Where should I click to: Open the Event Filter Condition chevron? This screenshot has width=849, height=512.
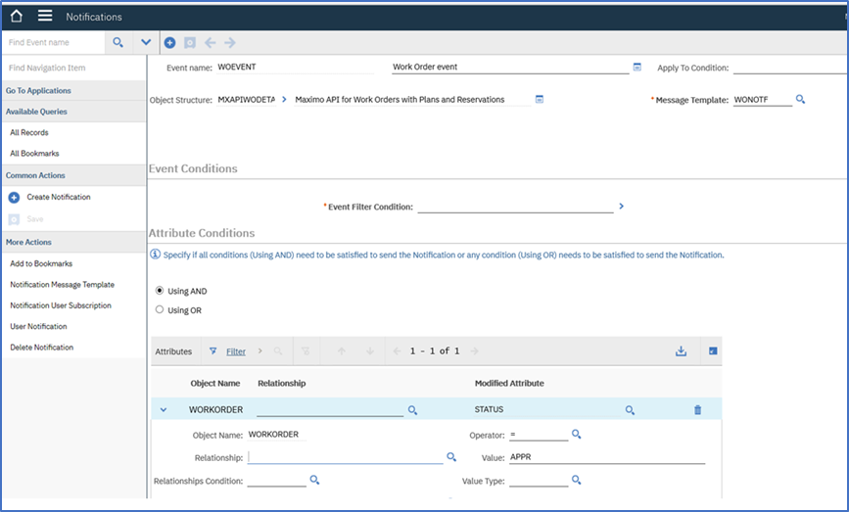coord(622,207)
